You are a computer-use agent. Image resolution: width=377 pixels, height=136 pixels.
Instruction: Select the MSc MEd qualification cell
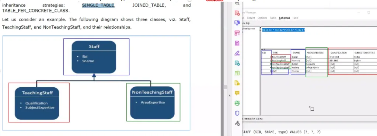pyautogui.click(x=334, y=57)
